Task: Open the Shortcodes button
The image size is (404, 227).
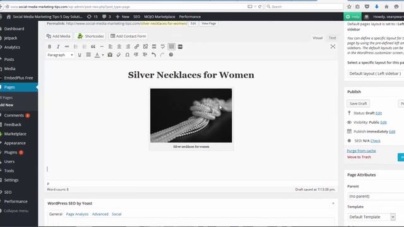Action: [x=91, y=37]
